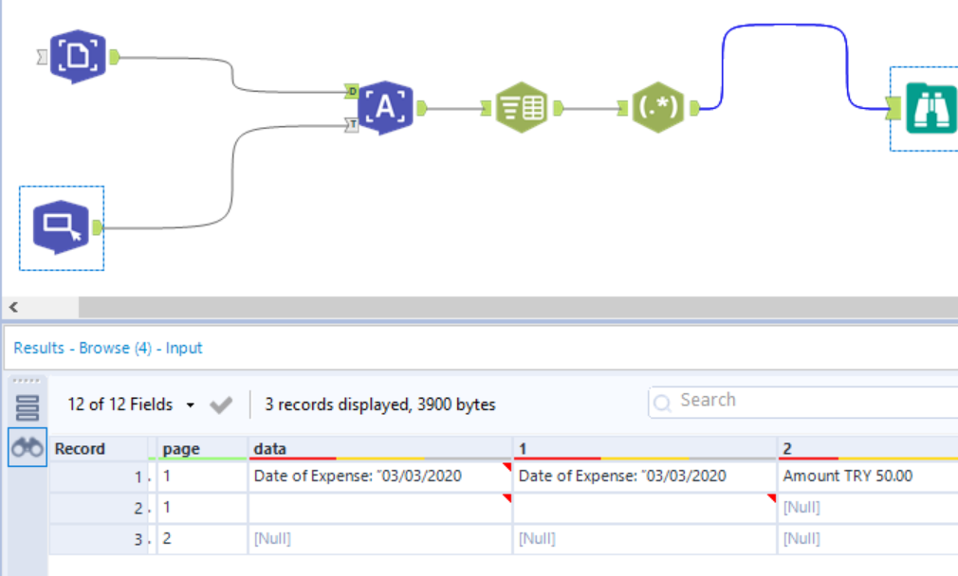This screenshot has height=576, width=958.
Task: Open the '12 of 12 Fields' dropdown
Action: (x=125, y=404)
